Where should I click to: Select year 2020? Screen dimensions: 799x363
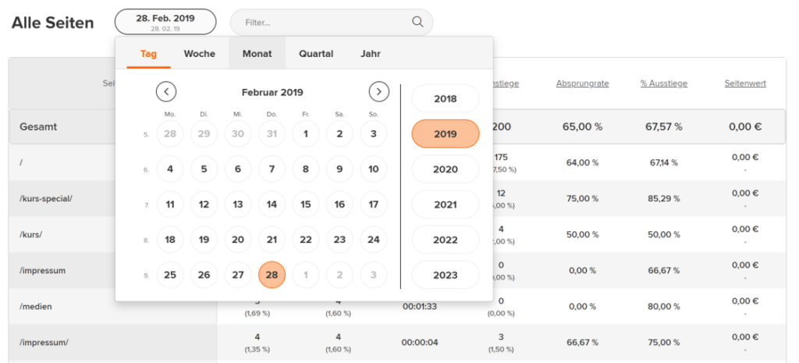(x=446, y=169)
